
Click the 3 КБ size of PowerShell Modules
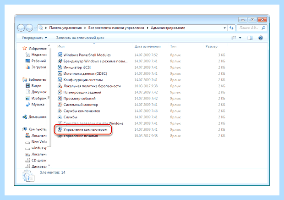pos(222,55)
